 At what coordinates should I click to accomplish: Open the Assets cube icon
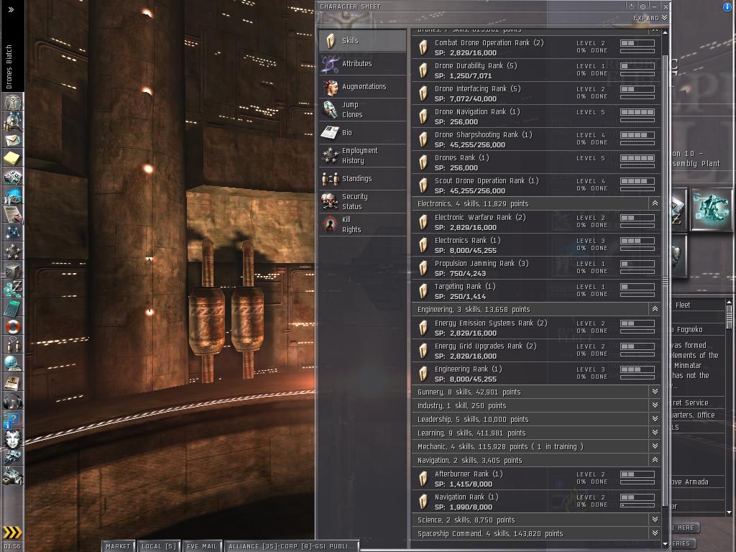coord(13,270)
